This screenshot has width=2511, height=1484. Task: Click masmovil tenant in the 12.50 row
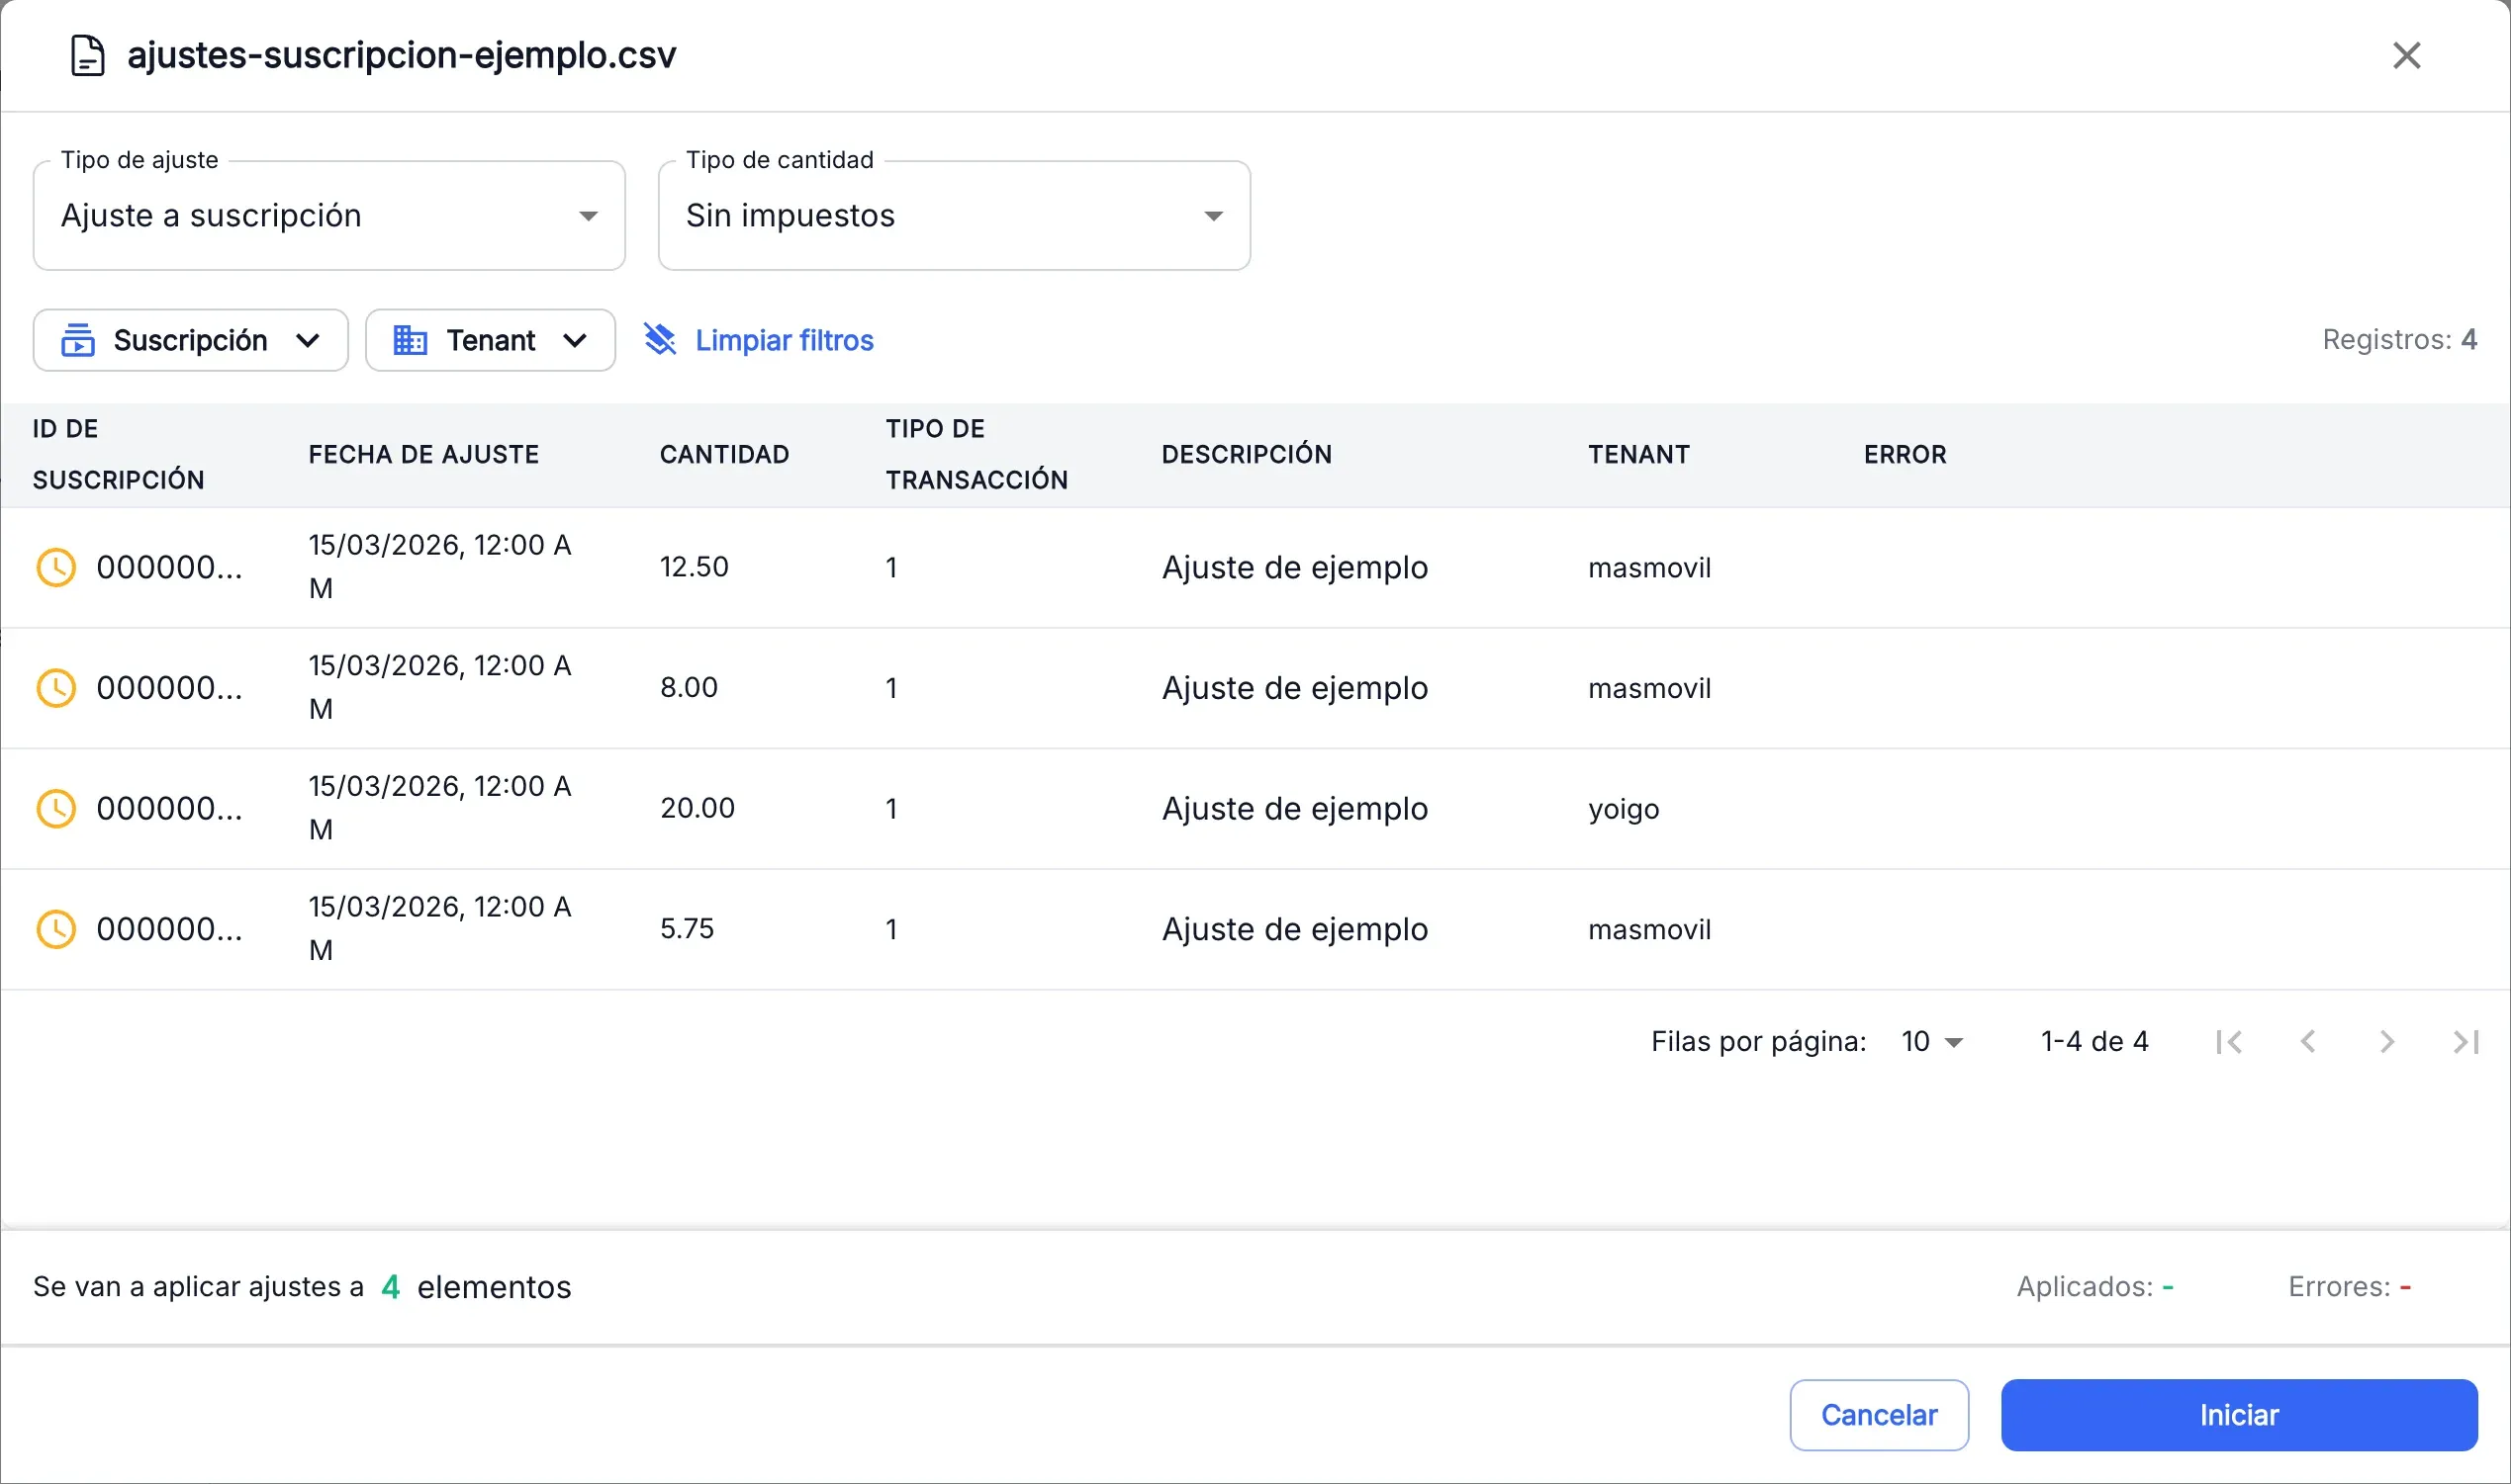[1649, 568]
